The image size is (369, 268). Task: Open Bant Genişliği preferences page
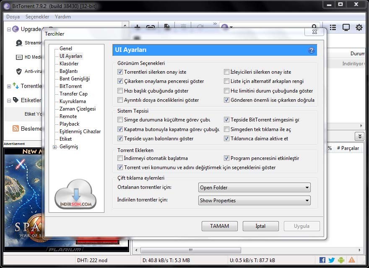point(75,79)
